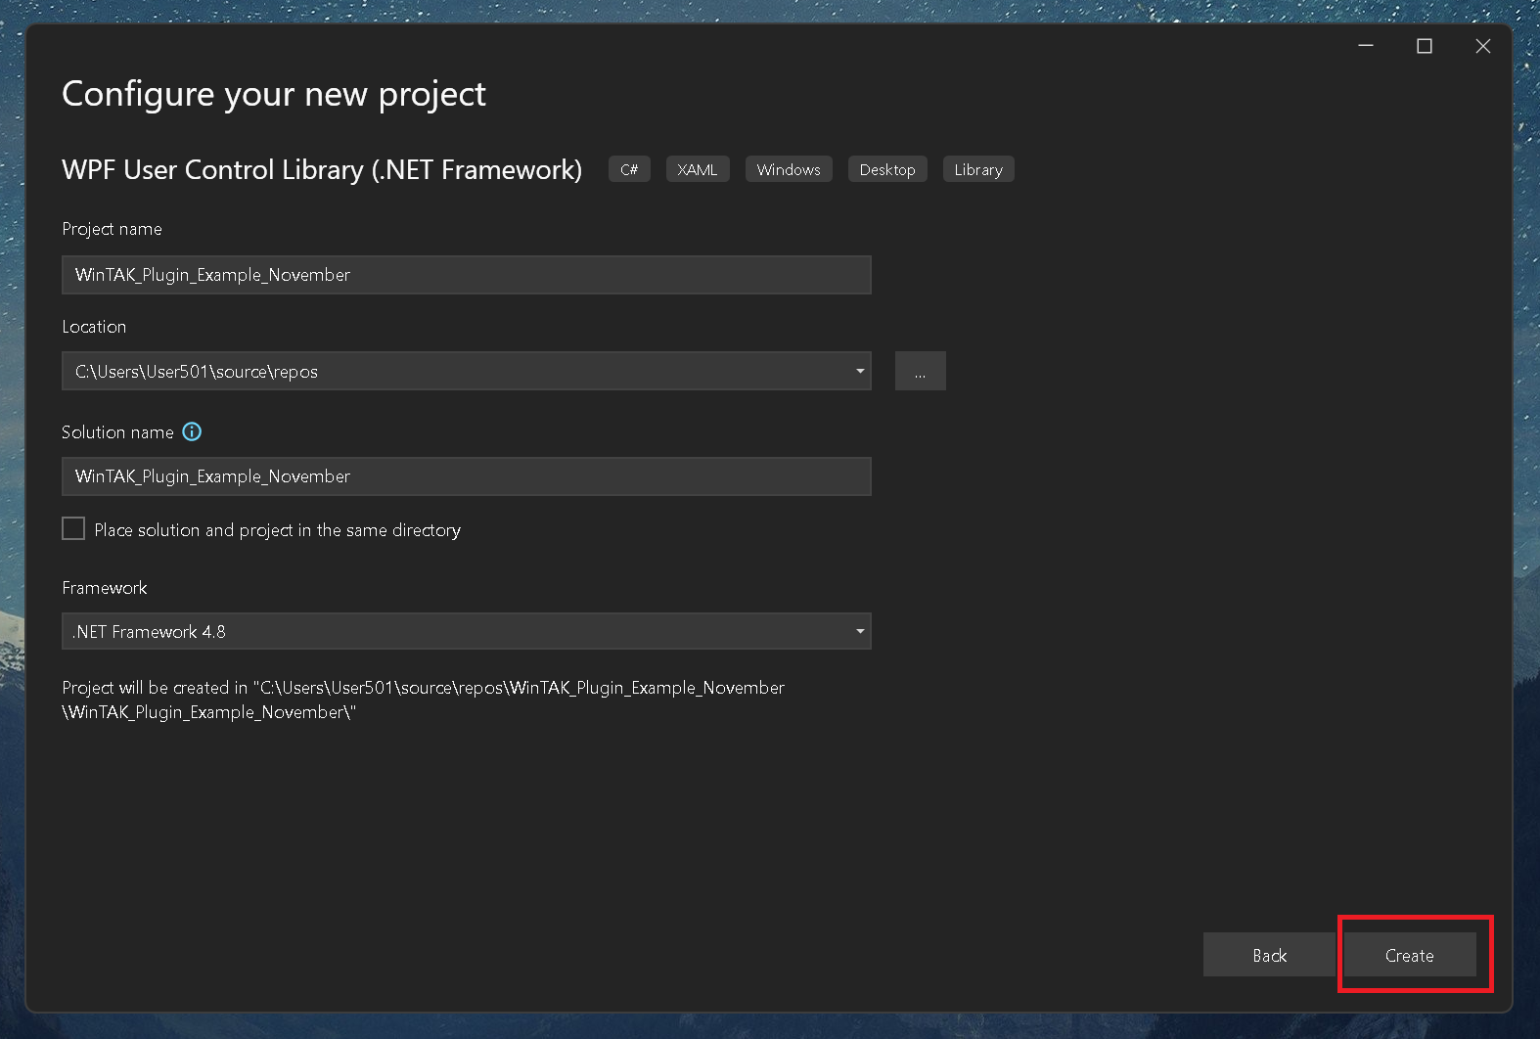
Task: Click the 'Project name' label
Action: tap(112, 229)
